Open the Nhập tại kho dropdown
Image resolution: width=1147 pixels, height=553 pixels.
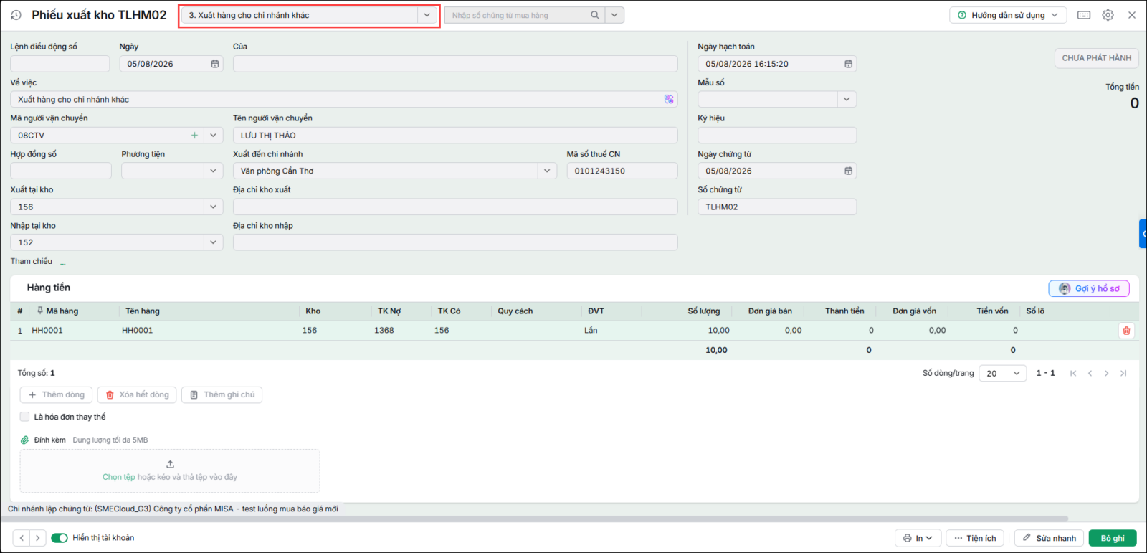(x=214, y=242)
